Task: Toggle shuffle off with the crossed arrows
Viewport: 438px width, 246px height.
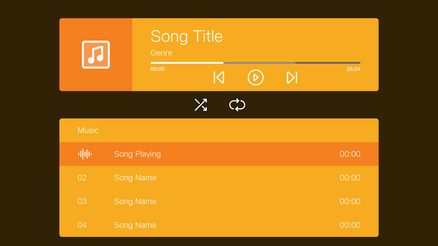Action: pyautogui.click(x=201, y=105)
